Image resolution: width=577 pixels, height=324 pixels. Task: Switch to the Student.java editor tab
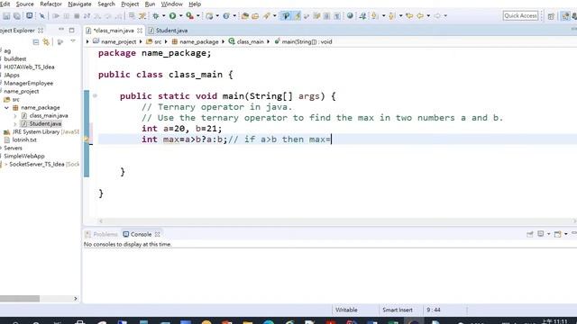168,31
